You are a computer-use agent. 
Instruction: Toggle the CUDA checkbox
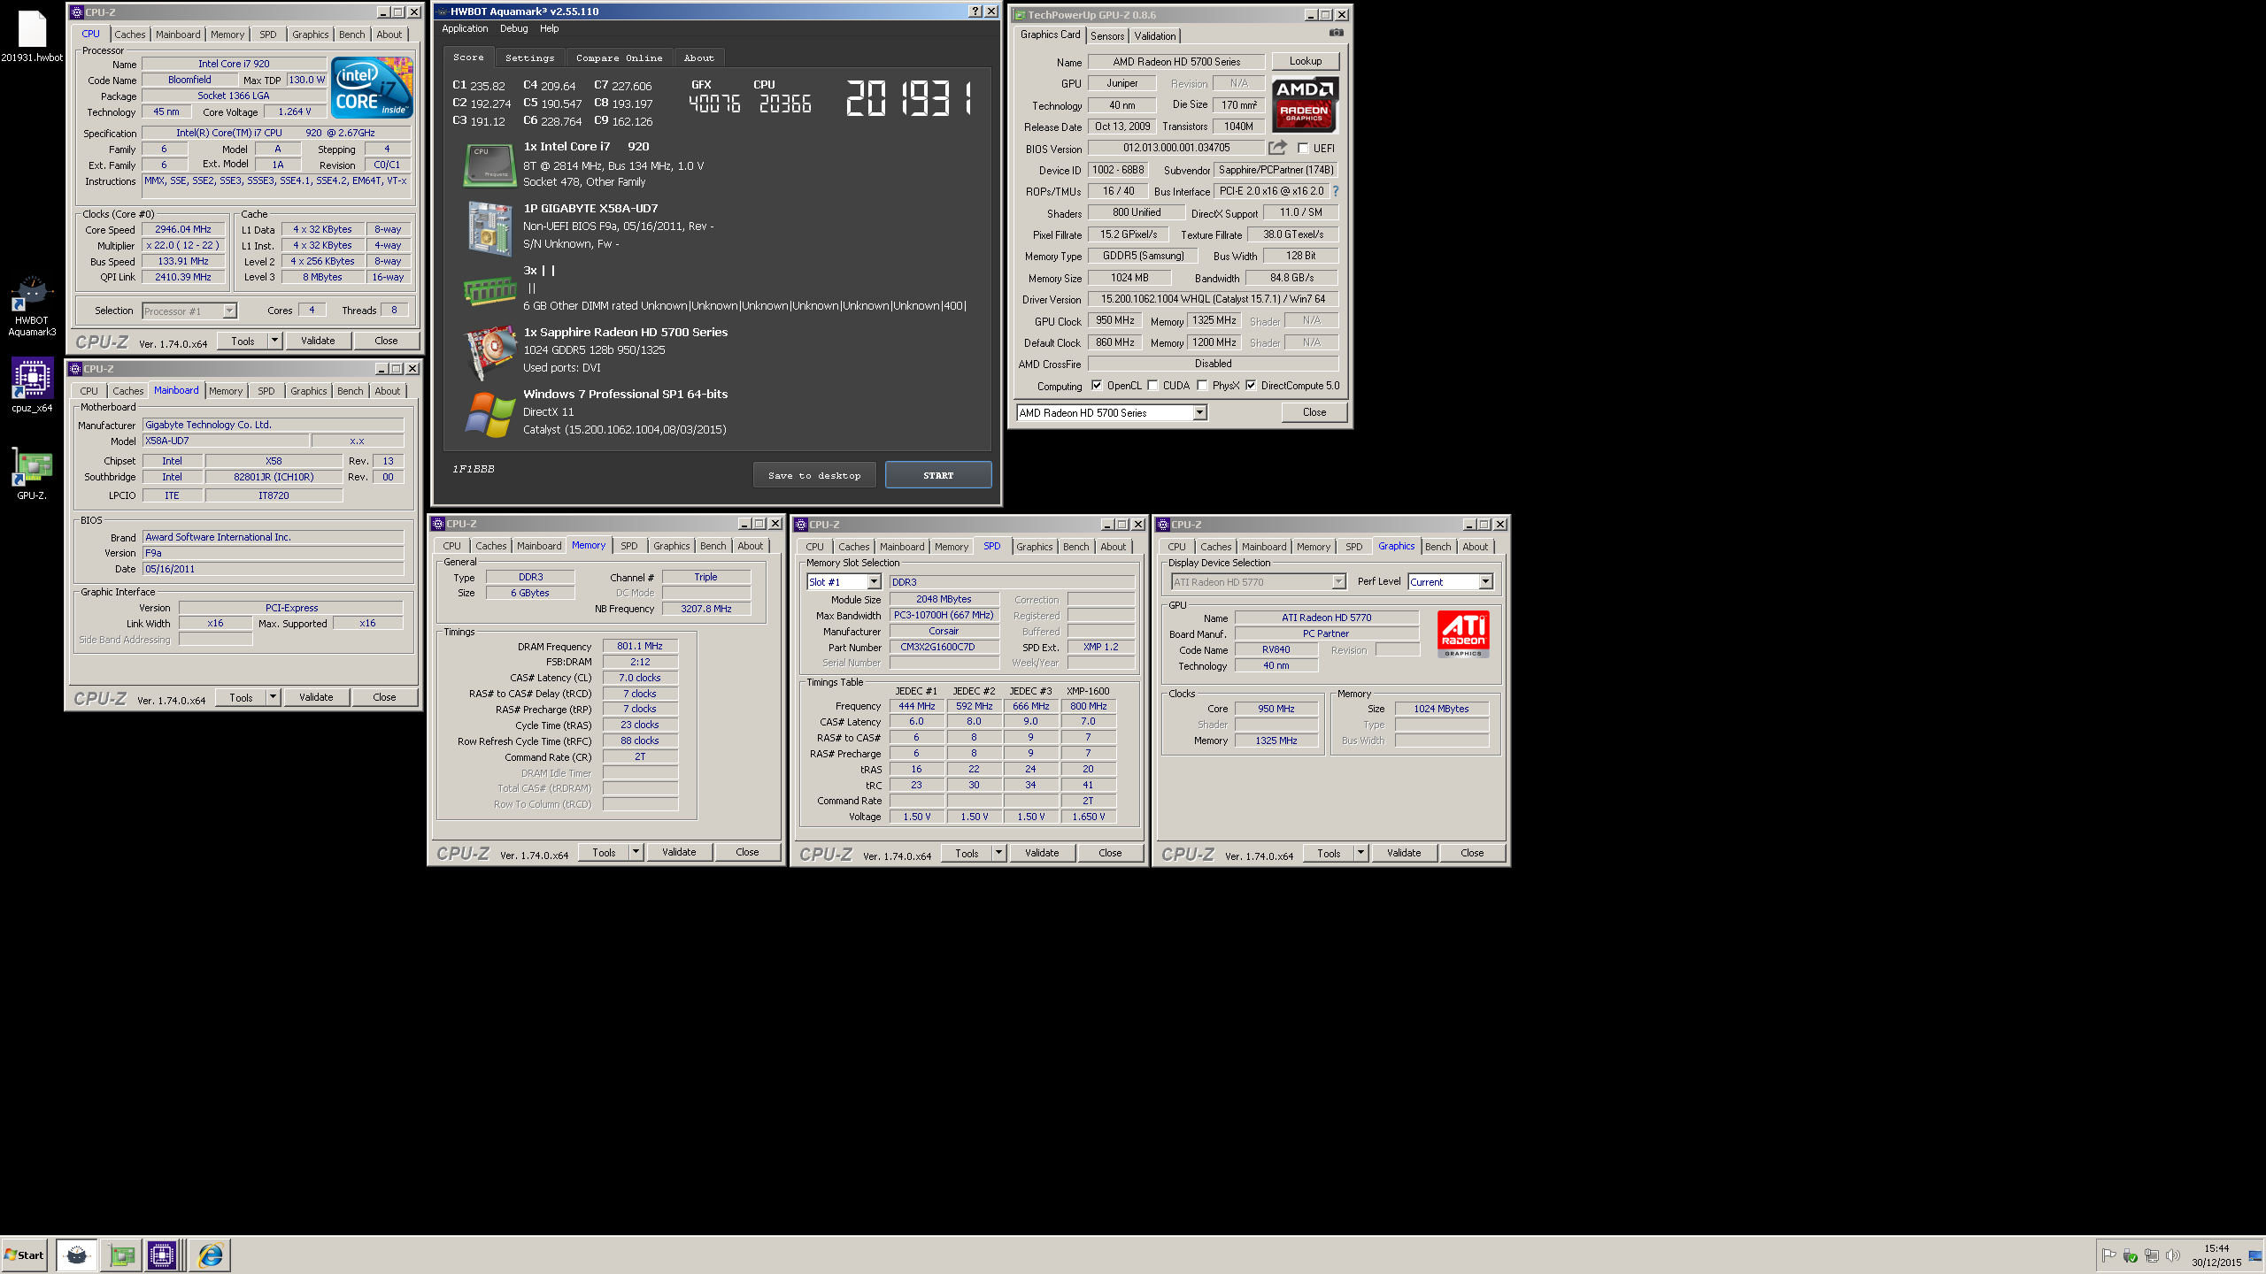1152,386
